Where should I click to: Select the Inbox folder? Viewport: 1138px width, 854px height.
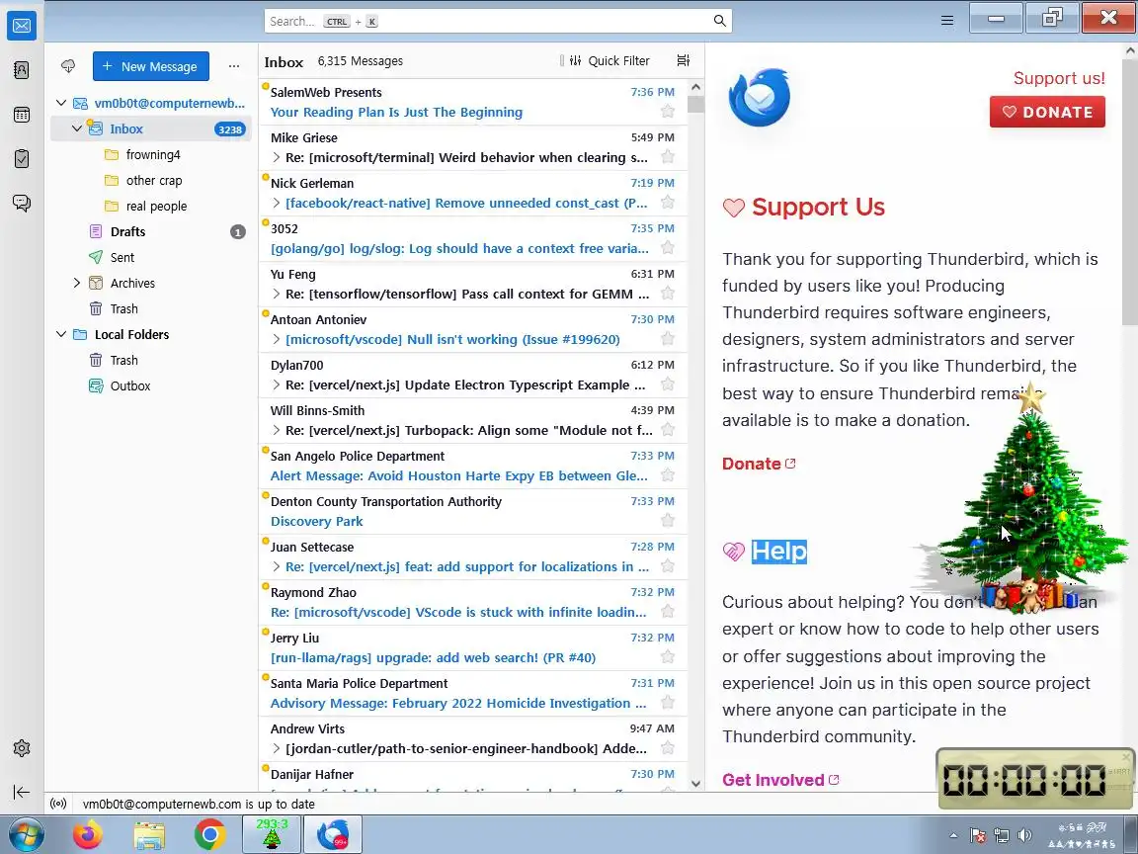click(x=151, y=128)
